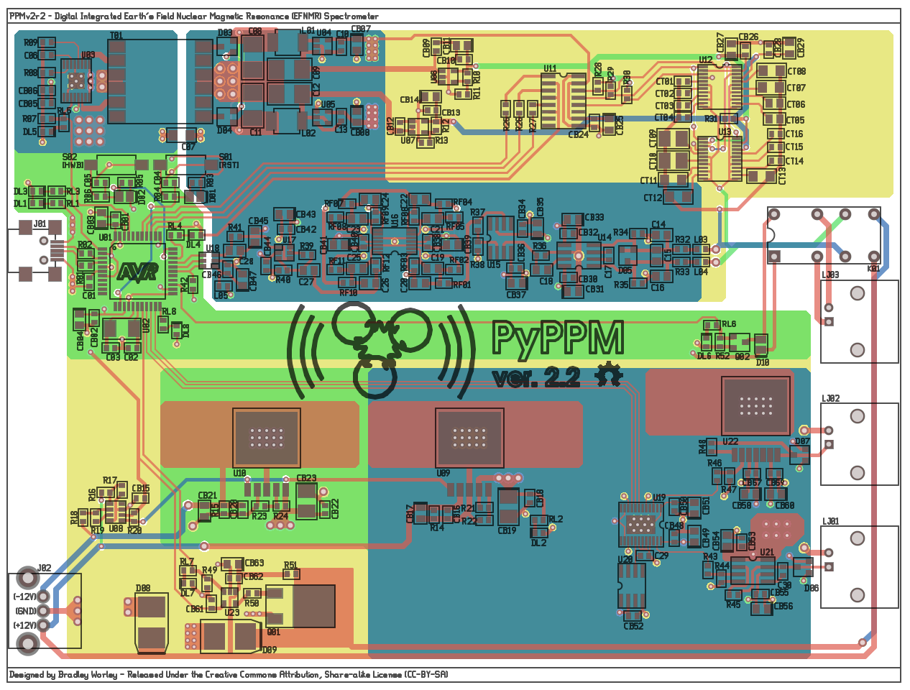910x690 pixels.
Task: Click the open hardware gear icon
Action: [608, 374]
